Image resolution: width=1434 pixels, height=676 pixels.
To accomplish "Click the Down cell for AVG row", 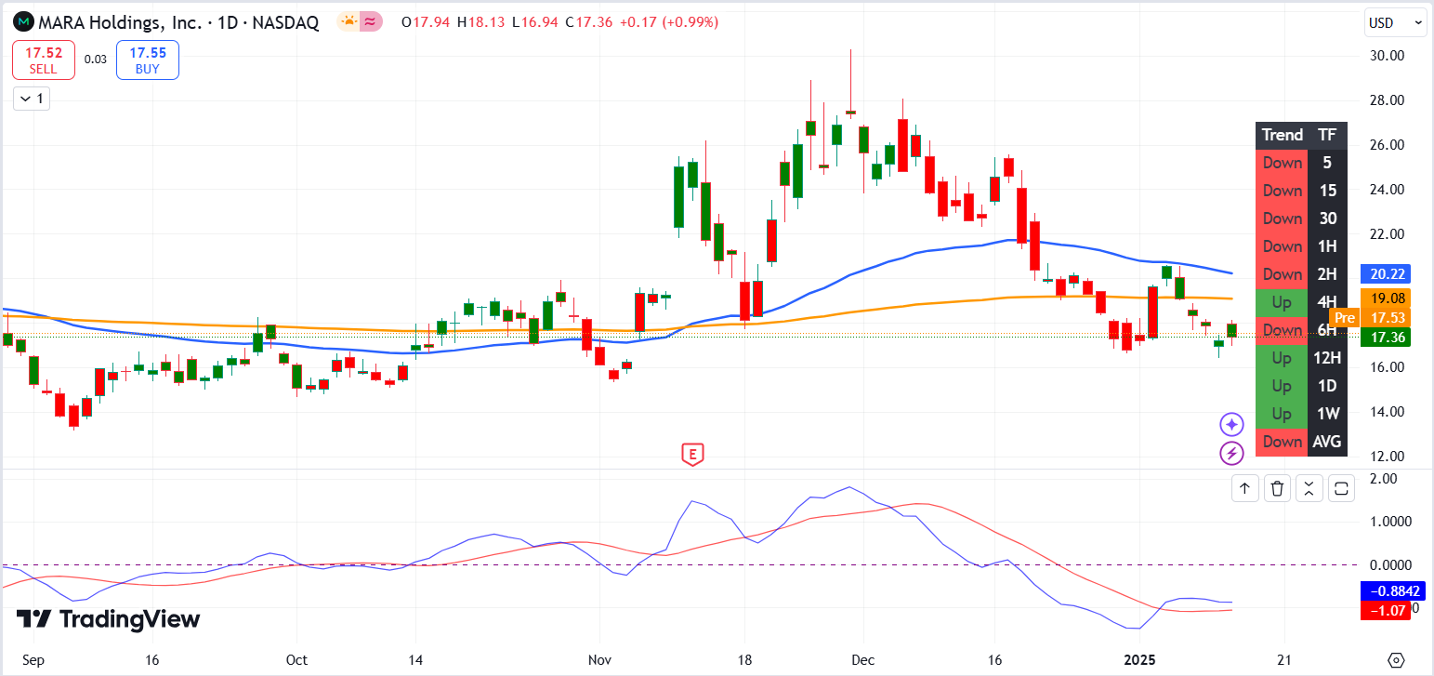I will pos(1283,442).
